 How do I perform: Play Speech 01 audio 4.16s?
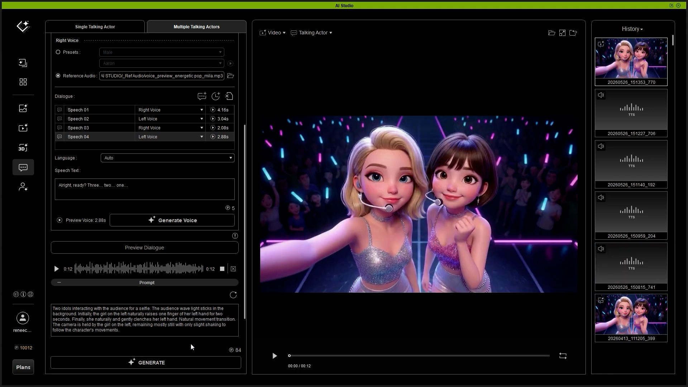[x=213, y=110]
